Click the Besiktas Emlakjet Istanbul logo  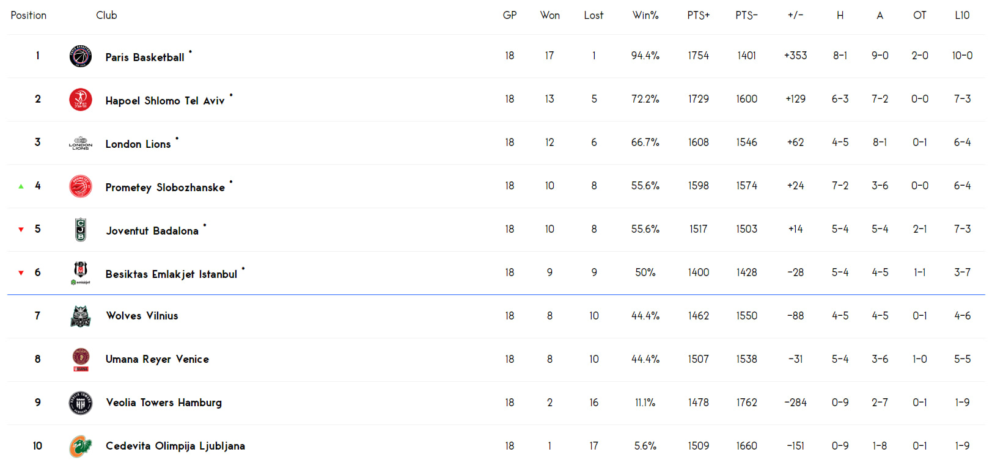point(81,273)
